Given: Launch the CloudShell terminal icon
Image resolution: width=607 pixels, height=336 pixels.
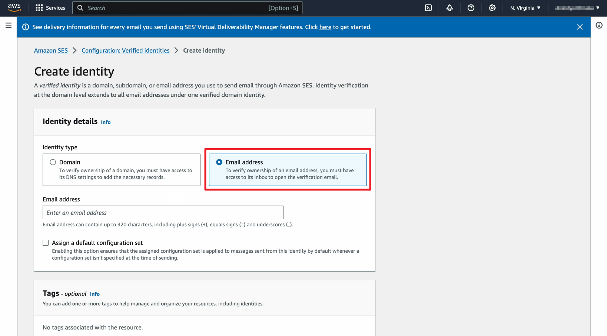Looking at the screenshot, I should point(428,8).
